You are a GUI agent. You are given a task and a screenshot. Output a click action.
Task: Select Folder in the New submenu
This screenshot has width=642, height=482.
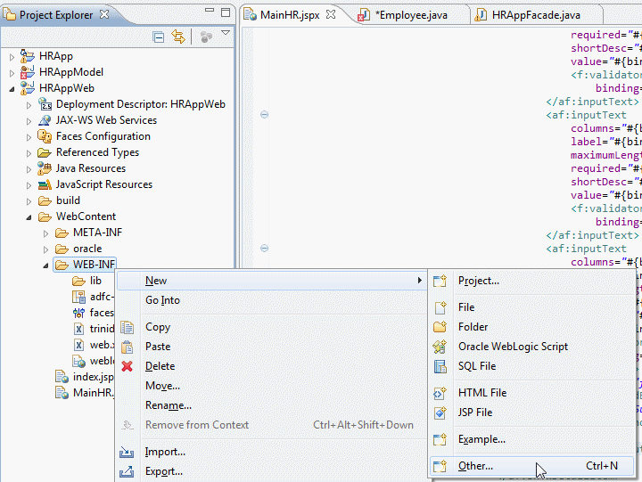click(531, 327)
